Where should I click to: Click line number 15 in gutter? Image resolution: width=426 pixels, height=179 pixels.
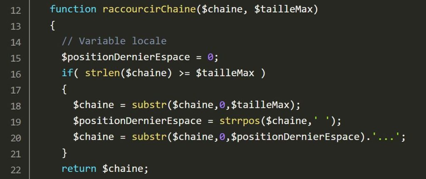[15, 58]
